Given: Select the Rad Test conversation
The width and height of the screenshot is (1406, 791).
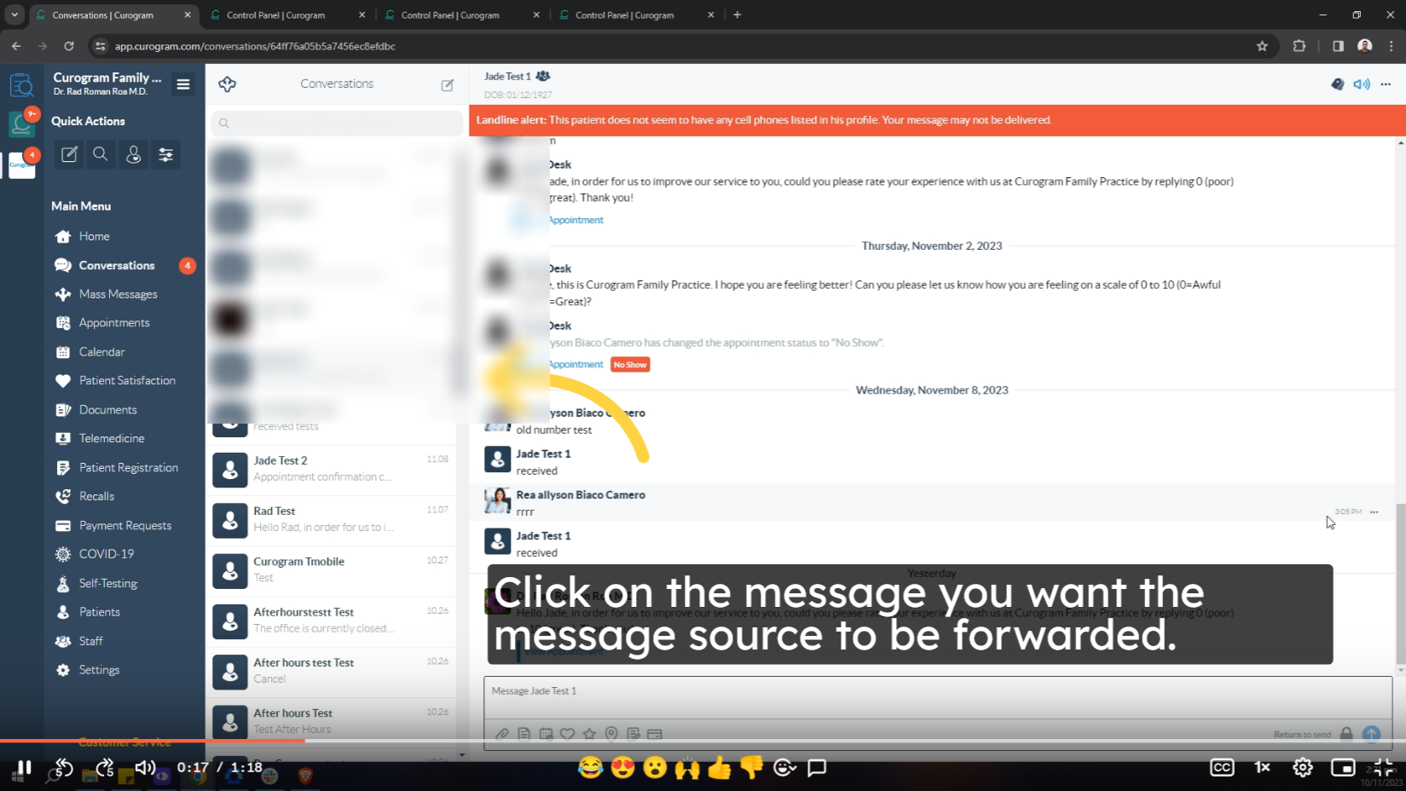Looking at the screenshot, I should 331,519.
